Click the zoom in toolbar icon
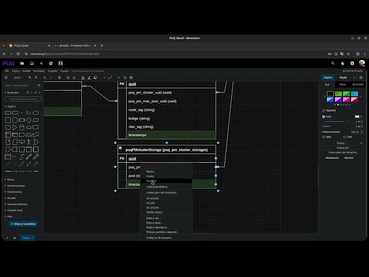 pyautogui.click(x=30, y=77)
